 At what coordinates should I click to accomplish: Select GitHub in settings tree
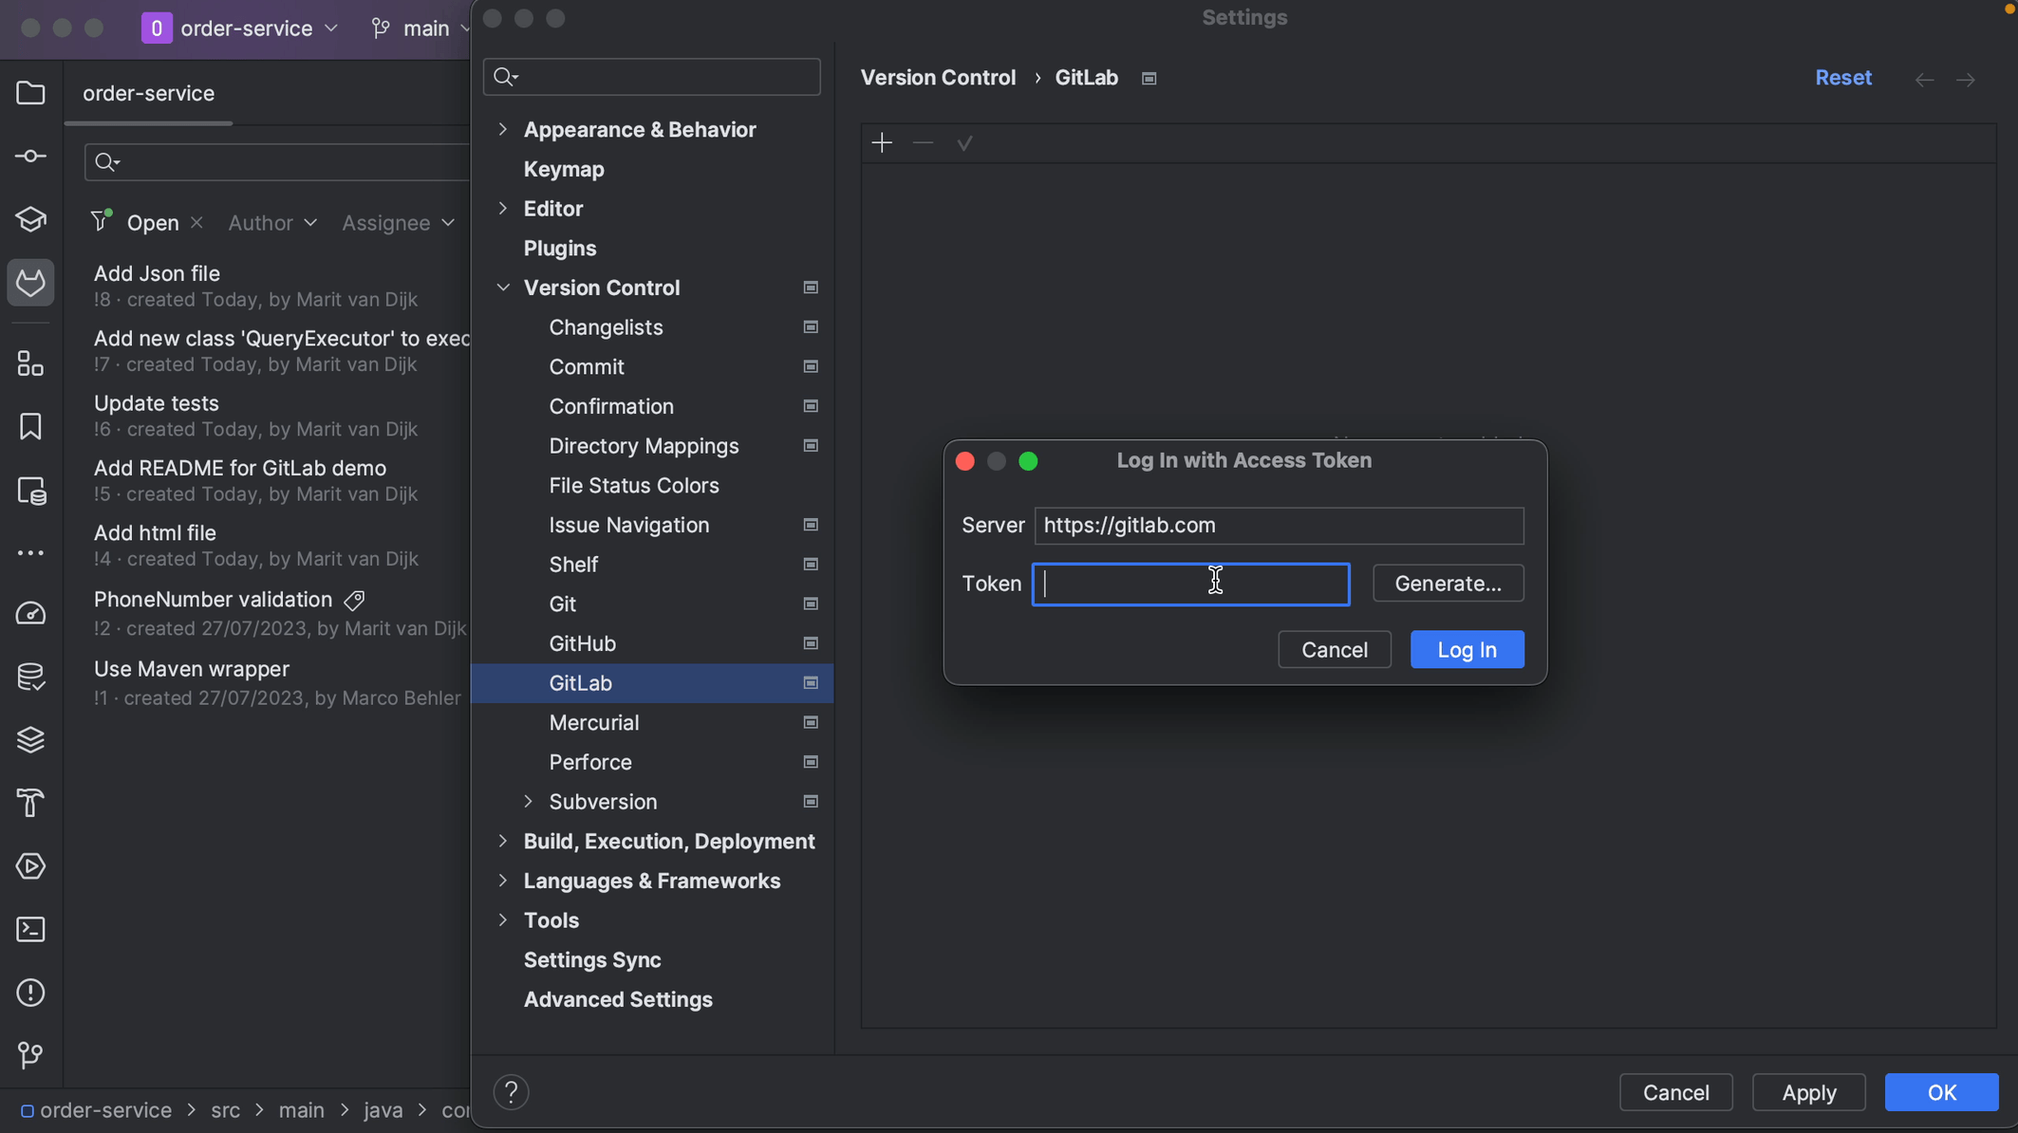click(x=582, y=643)
